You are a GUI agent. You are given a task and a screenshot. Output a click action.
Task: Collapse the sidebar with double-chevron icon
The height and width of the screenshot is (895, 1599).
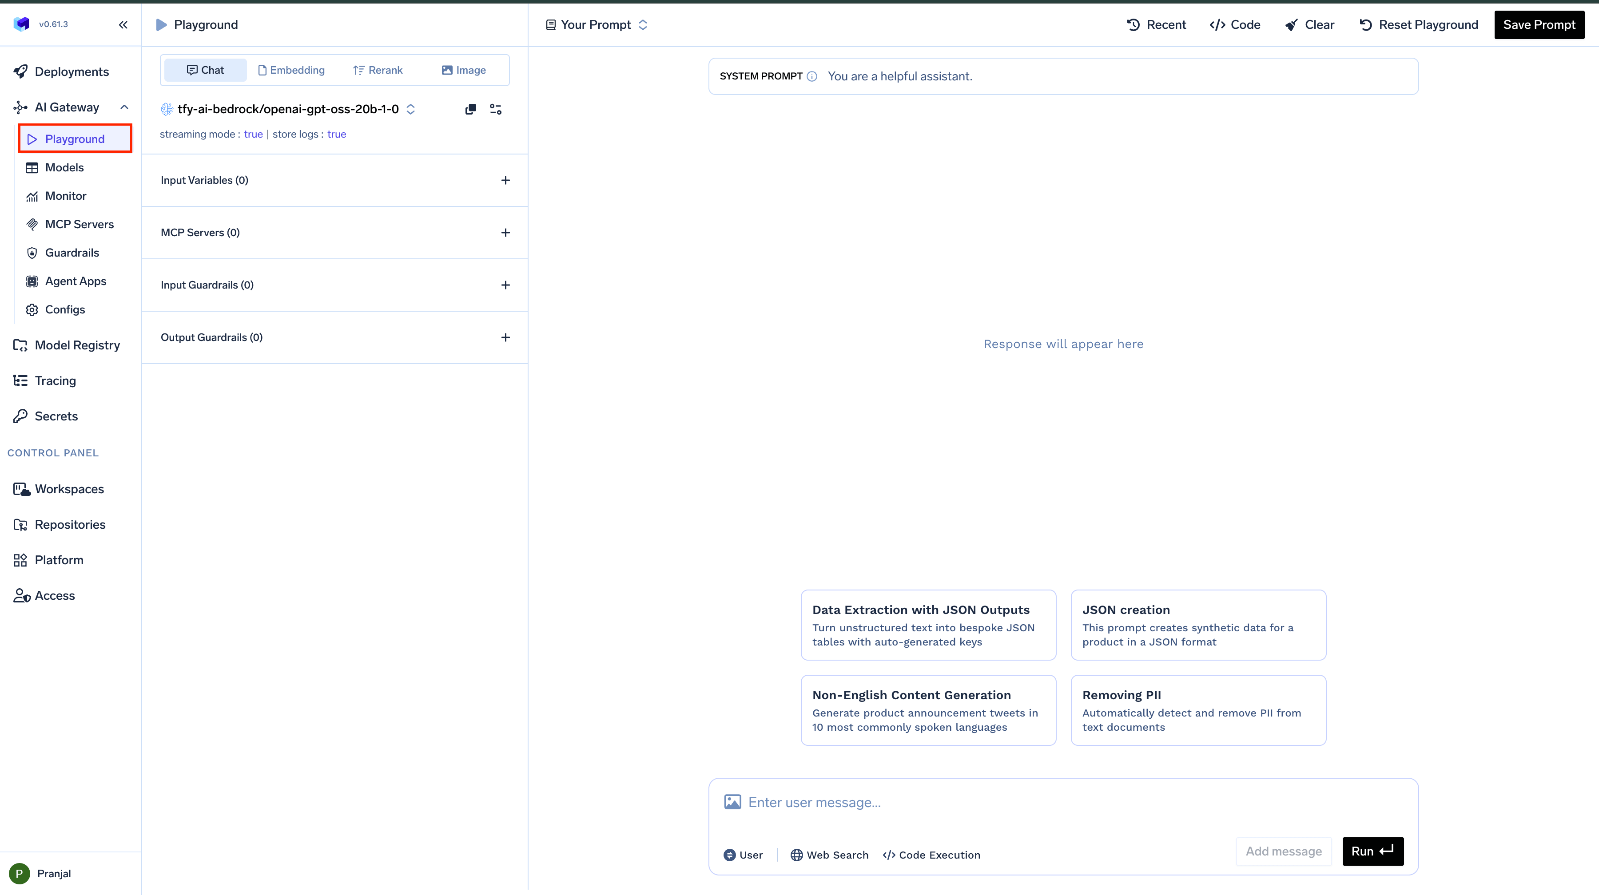click(123, 25)
